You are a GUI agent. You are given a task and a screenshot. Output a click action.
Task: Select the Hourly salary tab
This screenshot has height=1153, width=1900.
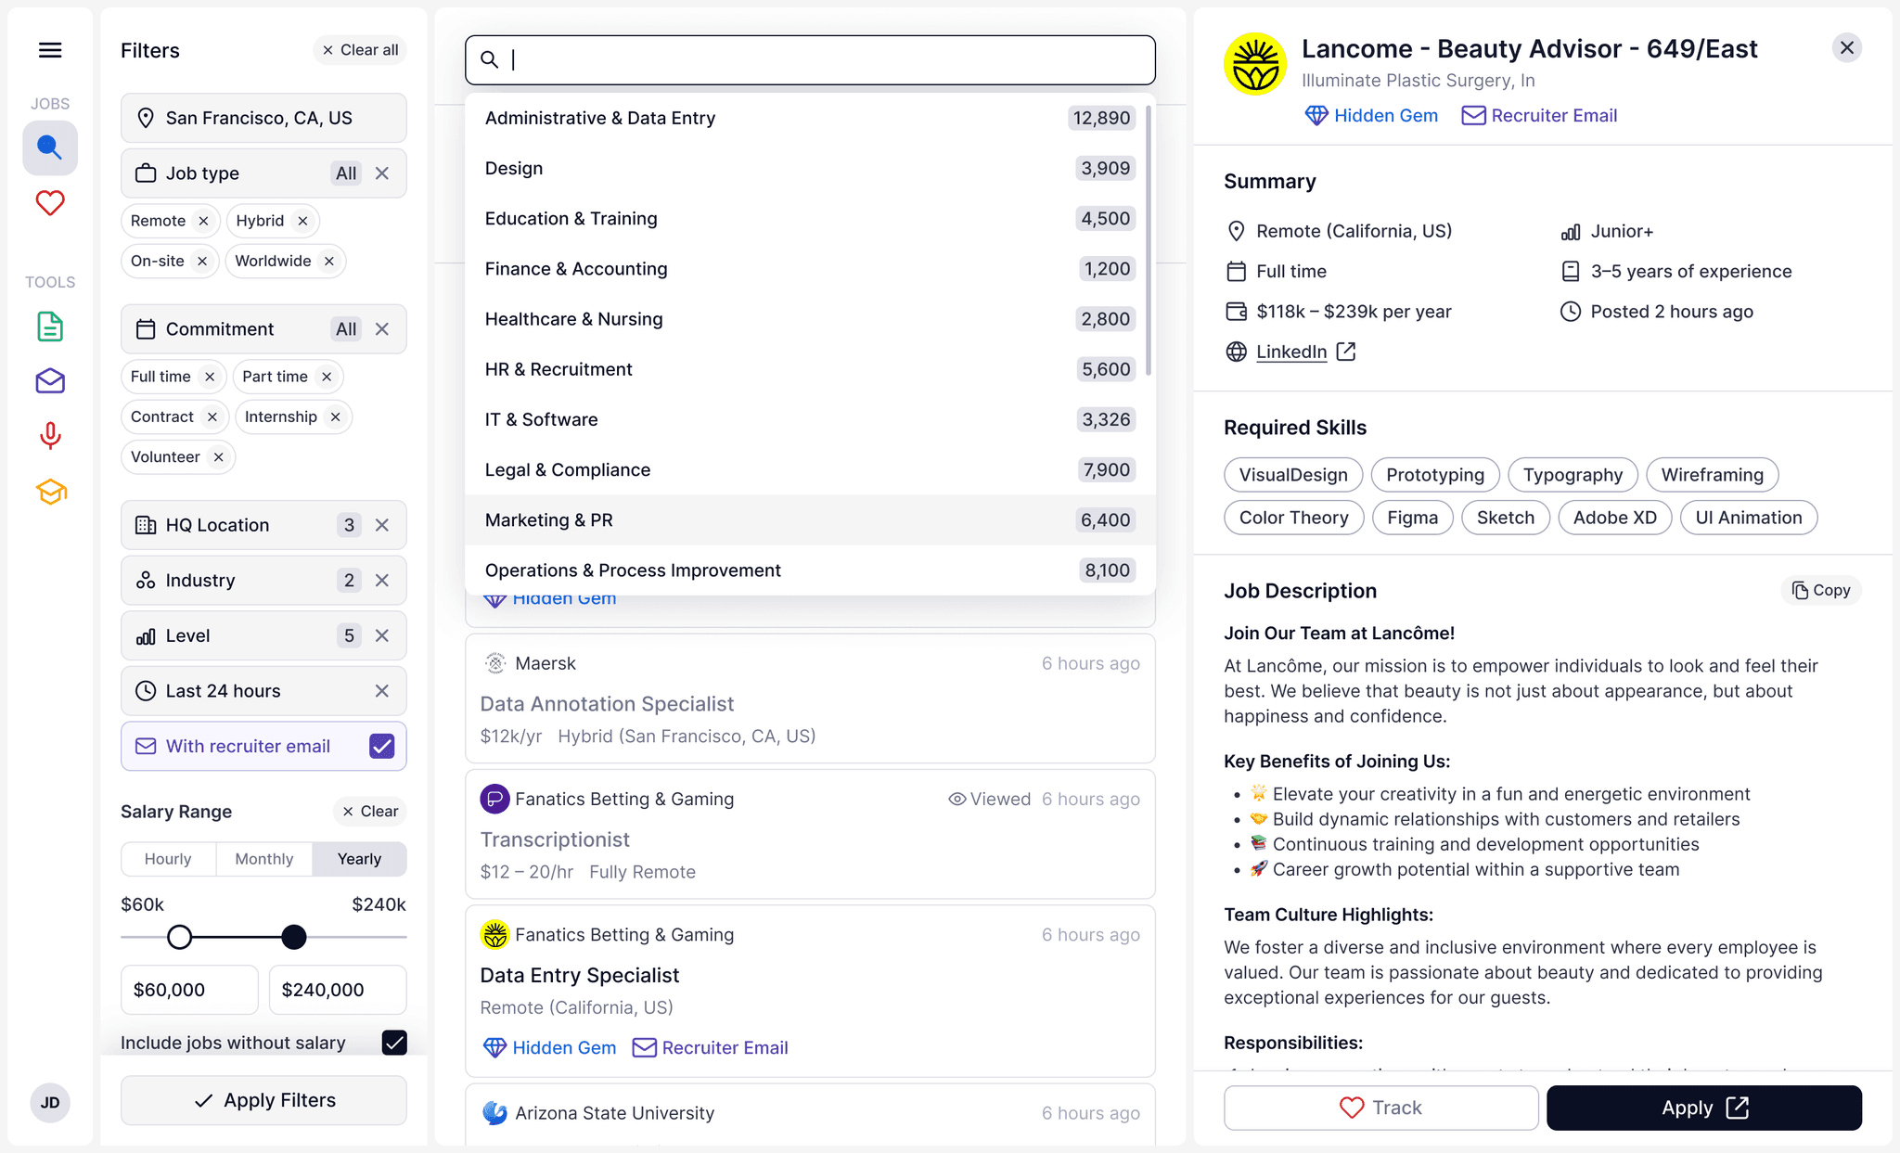[x=168, y=858]
